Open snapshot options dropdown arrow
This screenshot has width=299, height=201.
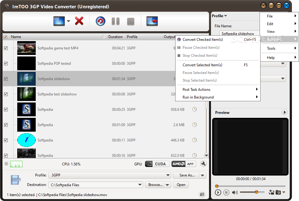284,192
